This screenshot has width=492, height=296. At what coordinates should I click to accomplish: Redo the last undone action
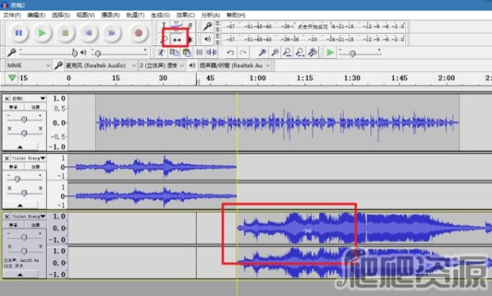click(243, 52)
